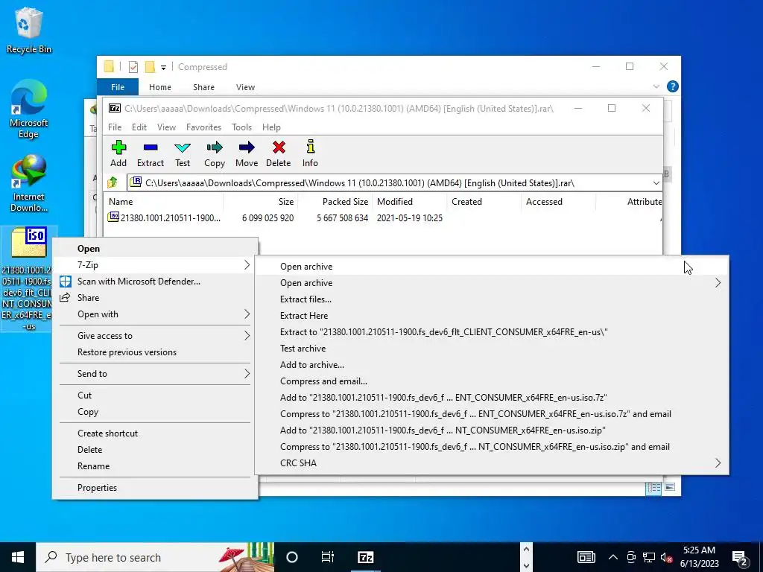This screenshot has width=763, height=572.
Task: Choose Extract files... option
Action: pos(492,299)
